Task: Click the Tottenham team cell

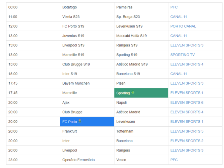Action: pos(141,131)
